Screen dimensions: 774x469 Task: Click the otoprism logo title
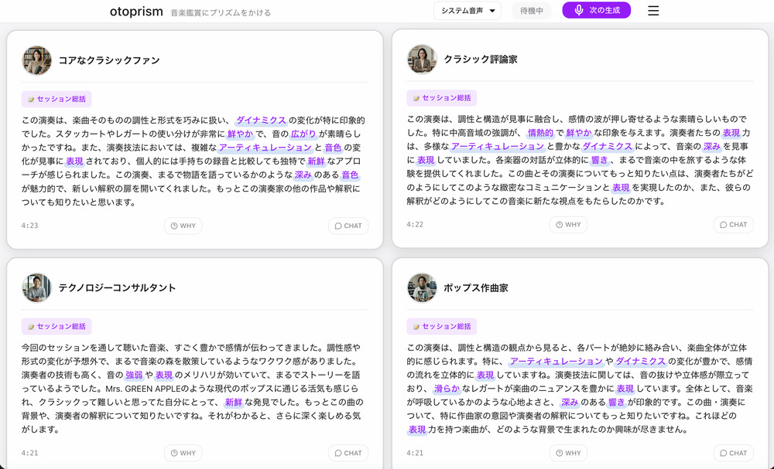tap(136, 12)
